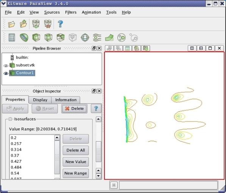The image size is (226, 193).
Task: Apply the Contour filter icon
Action: pos(24,37)
